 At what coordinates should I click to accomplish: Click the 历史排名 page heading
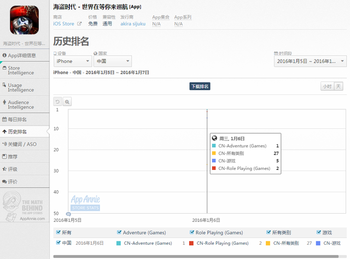point(71,42)
